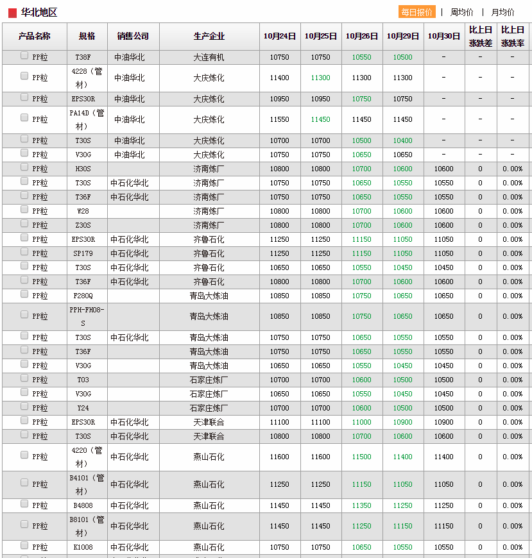Switch to the 月均价 tab
Viewport: 532px width, 558px height.
502,12
